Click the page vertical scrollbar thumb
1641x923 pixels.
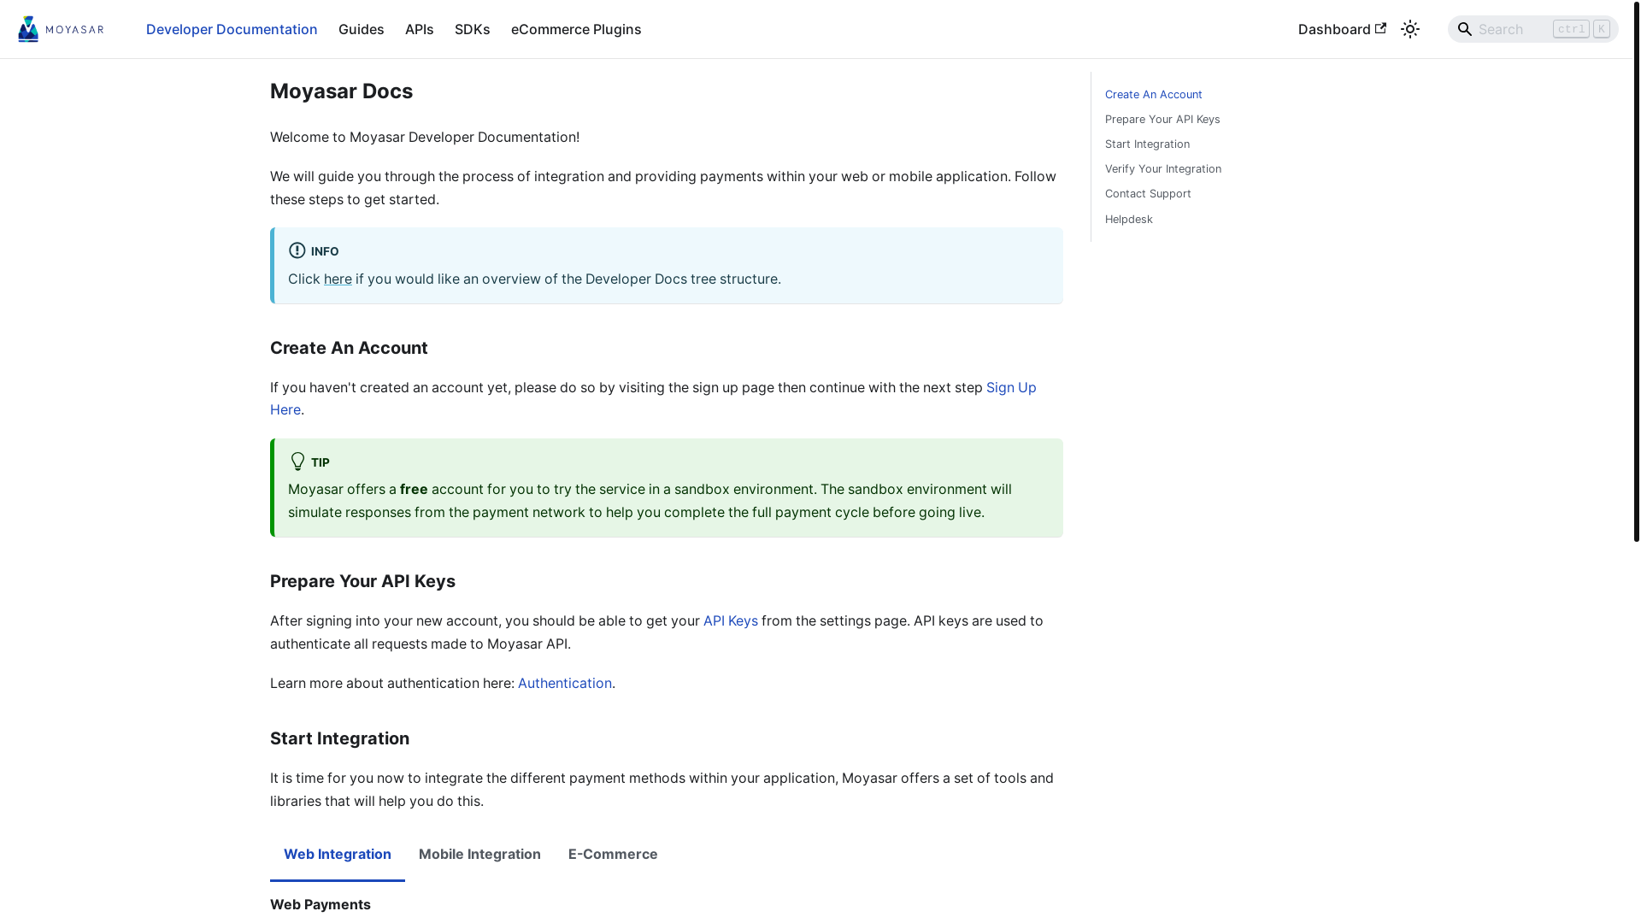(x=1637, y=271)
